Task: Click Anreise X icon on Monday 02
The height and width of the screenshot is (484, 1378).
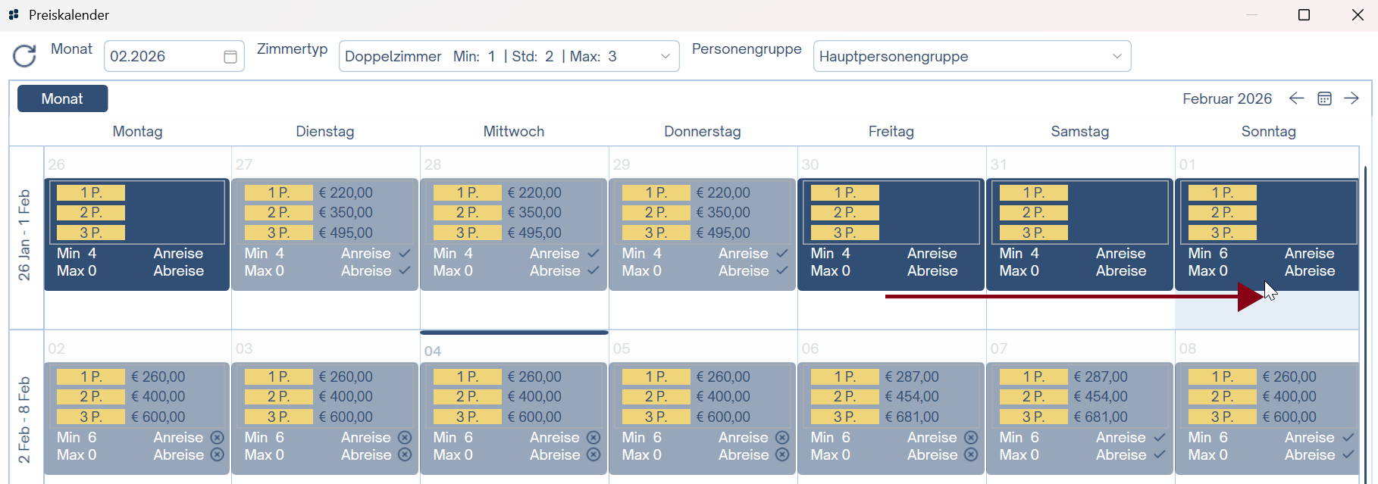Action: click(x=217, y=437)
